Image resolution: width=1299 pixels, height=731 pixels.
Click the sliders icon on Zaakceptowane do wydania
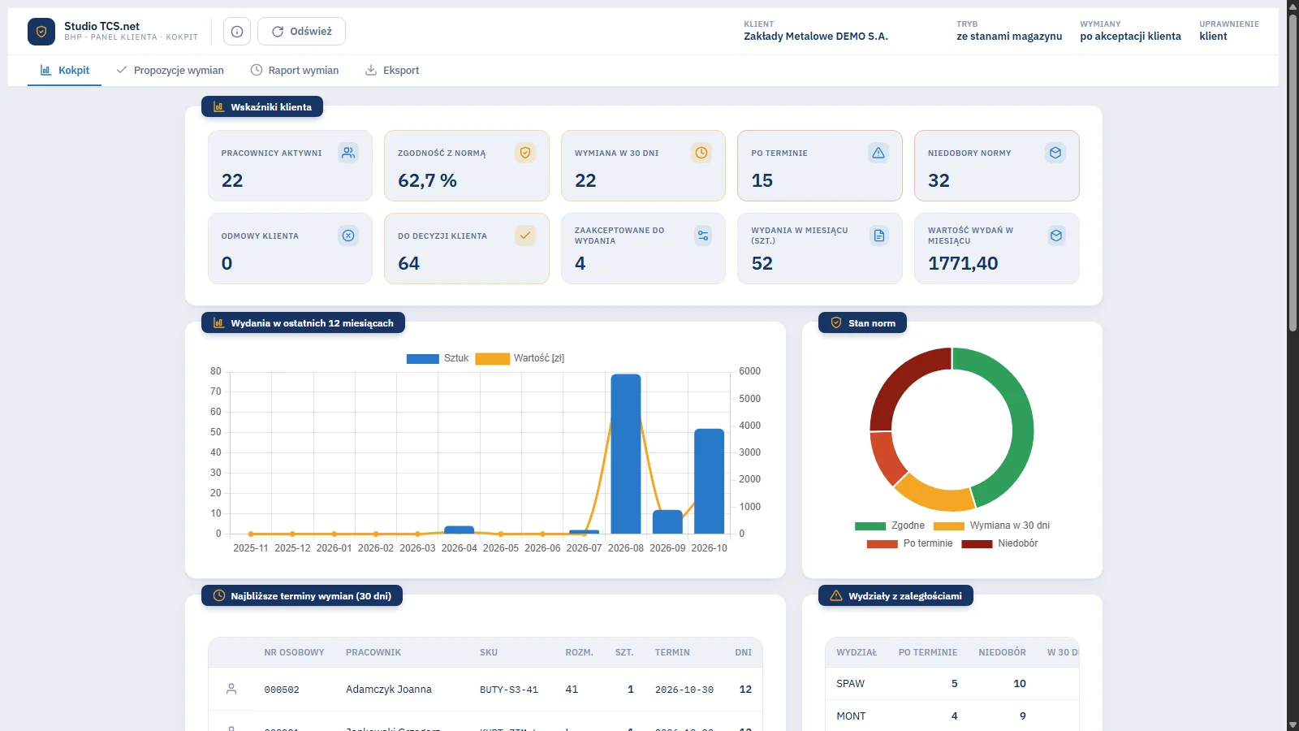pos(703,236)
